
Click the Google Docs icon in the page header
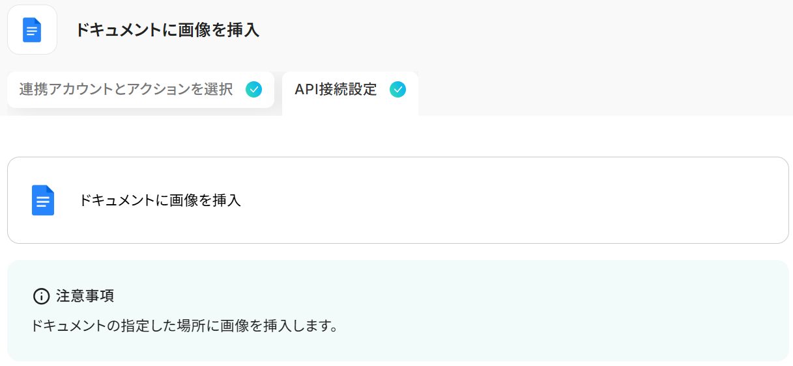coord(32,30)
